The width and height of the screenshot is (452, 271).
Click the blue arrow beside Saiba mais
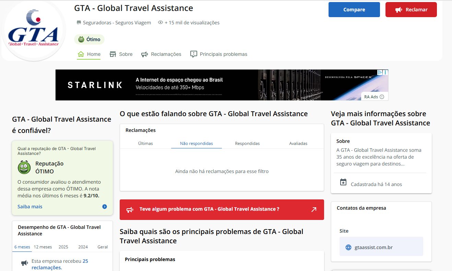(x=105, y=207)
